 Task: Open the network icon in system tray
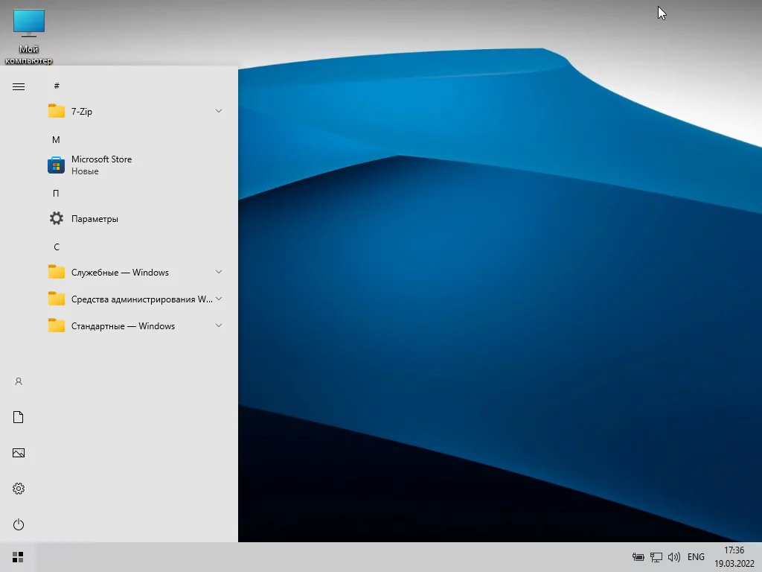click(x=656, y=557)
